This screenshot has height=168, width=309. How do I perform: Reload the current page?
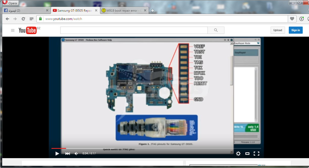click(x=23, y=19)
